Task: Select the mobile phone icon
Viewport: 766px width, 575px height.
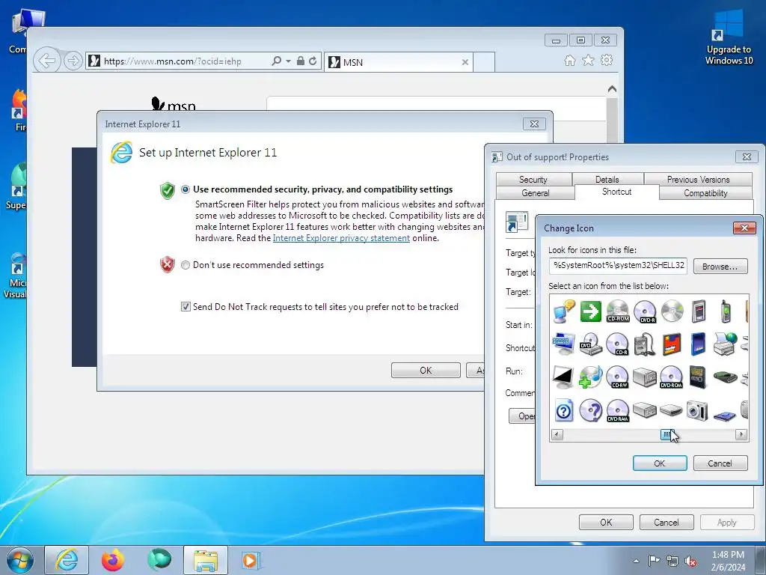Action: [726, 311]
